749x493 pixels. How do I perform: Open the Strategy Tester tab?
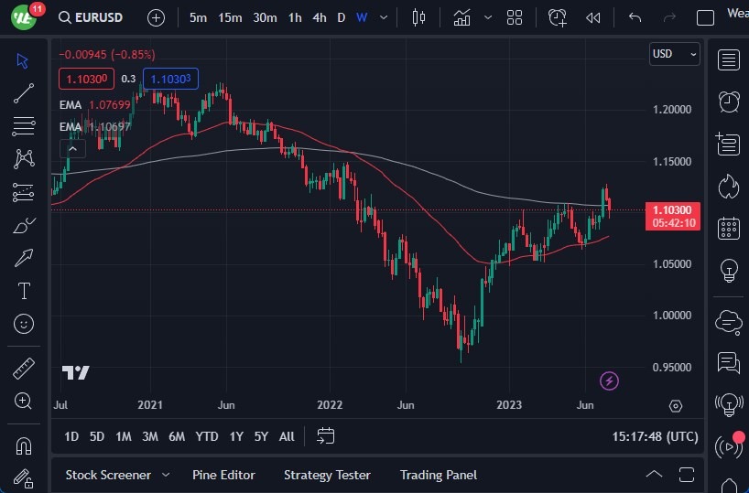tap(327, 475)
